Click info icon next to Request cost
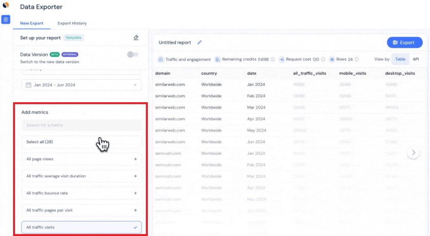Image resolution: width=430 pixels, height=236 pixels. 323,60
